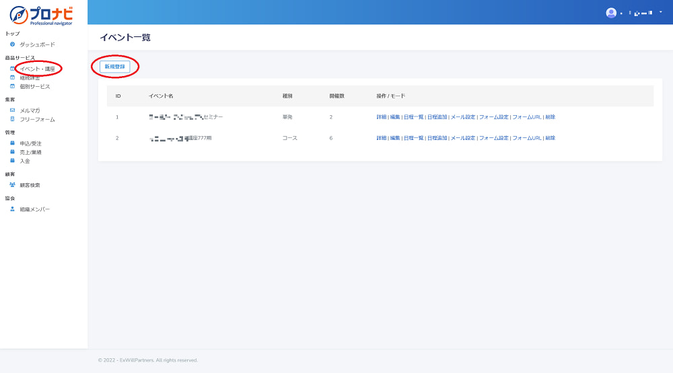Click the 単発 type cell
This screenshot has height=373, width=673.
pos(287,116)
